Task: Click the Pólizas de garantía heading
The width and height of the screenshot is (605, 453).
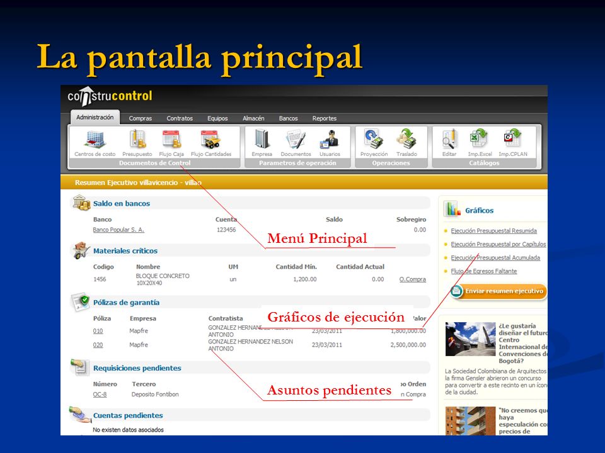Action: (126, 303)
